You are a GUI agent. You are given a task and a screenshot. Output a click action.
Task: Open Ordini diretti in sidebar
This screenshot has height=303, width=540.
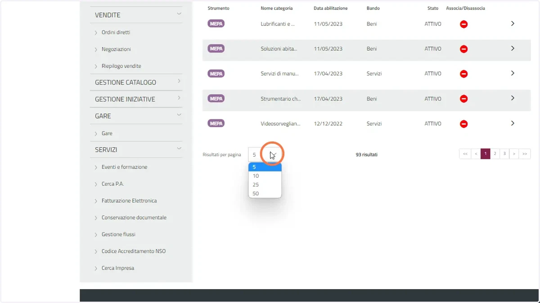point(116,32)
